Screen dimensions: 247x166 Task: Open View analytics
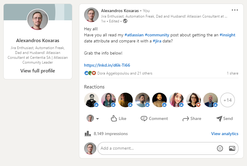(x=225, y=134)
